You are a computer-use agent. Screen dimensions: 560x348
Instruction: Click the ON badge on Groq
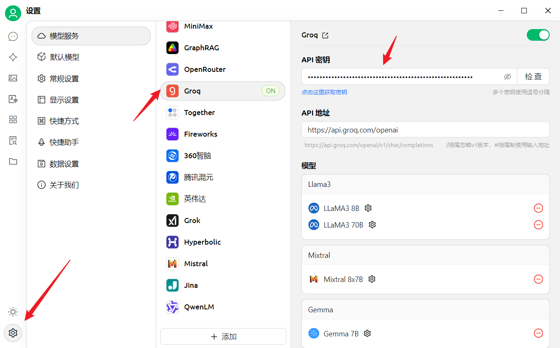click(x=271, y=91)
